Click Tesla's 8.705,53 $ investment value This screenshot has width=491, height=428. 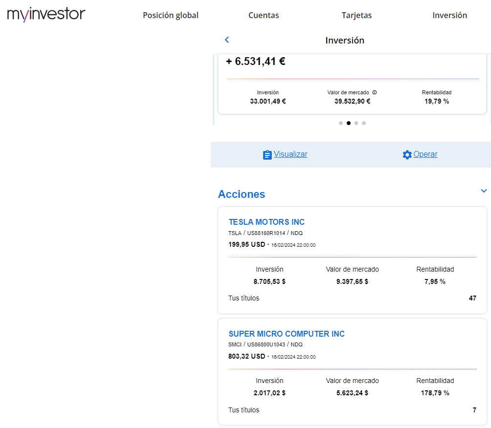tap(269, 281)
